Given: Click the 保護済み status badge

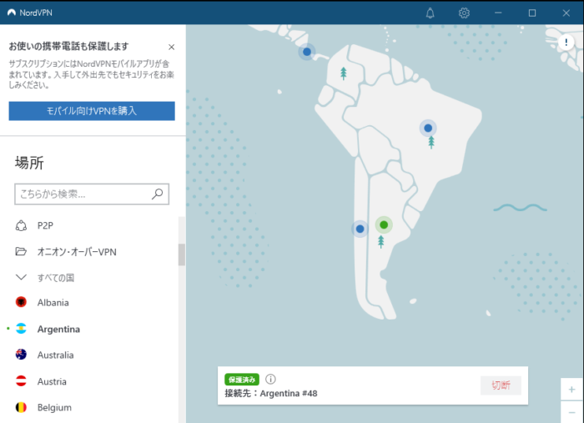Looking at the screenshot, I should coord(242,380).
